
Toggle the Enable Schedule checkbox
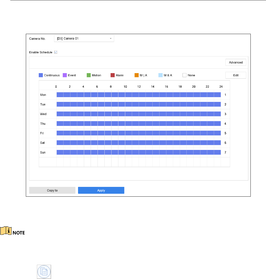click(x=56, y=52)
